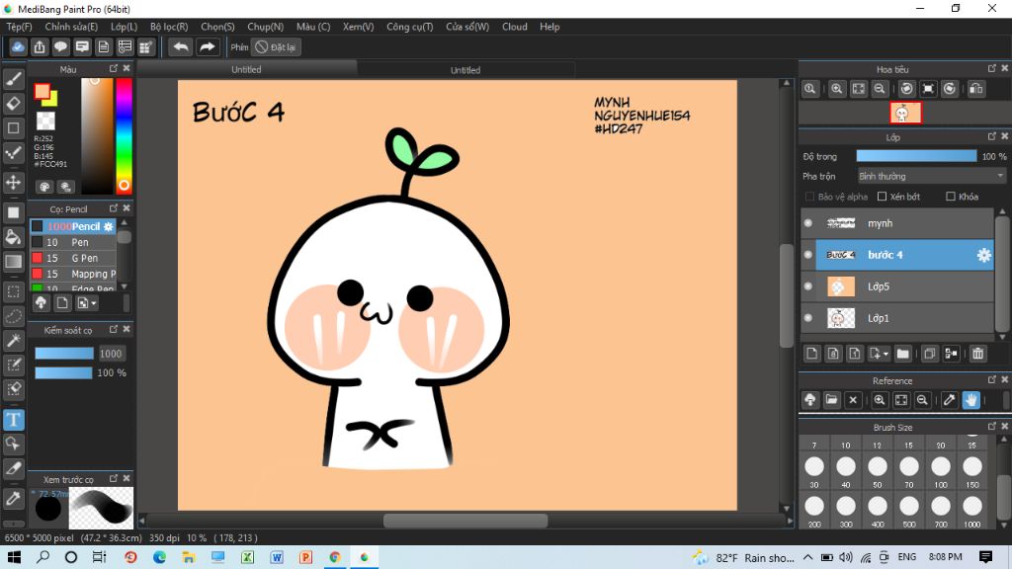Duplicate the selected layer
Image resolution: width=1012 pixels, height=569 pixels.
point(929,354)
